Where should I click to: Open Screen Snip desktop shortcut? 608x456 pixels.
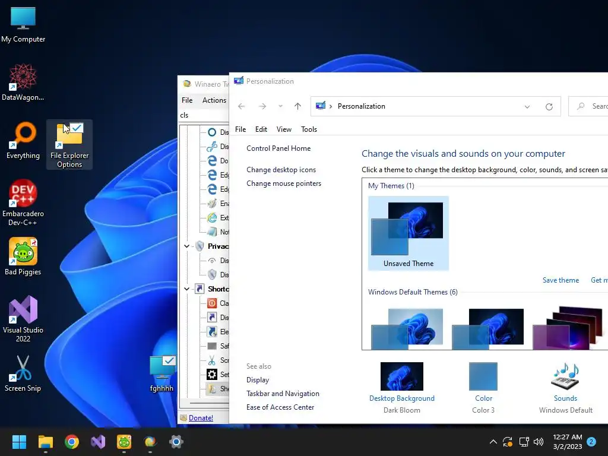[23, 373]
